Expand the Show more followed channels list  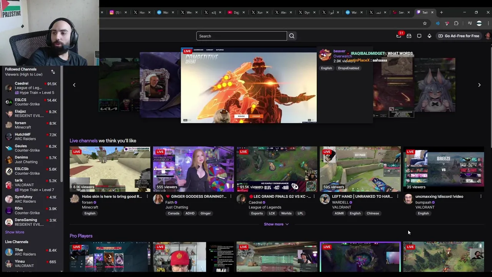click(x=15, y=232)
